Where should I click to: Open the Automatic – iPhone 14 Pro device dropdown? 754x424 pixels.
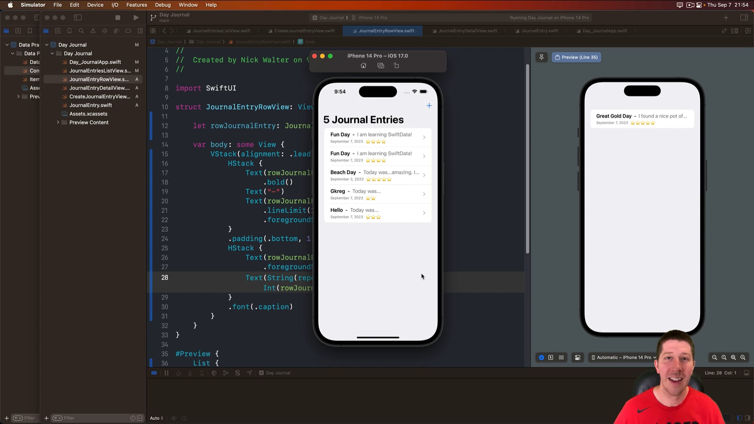(624, 358)
